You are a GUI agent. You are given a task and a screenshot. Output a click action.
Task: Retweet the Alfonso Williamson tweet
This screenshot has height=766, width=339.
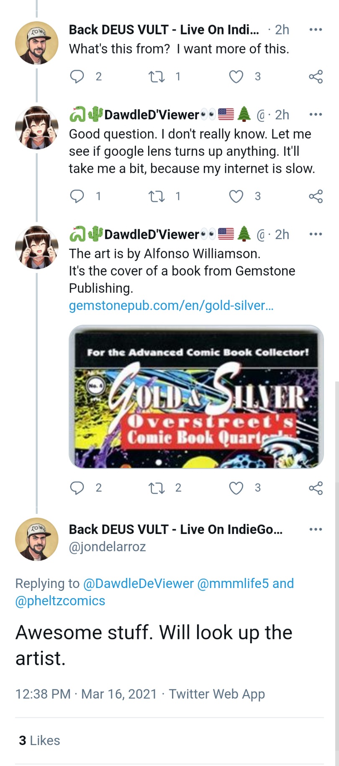(157, 488)
